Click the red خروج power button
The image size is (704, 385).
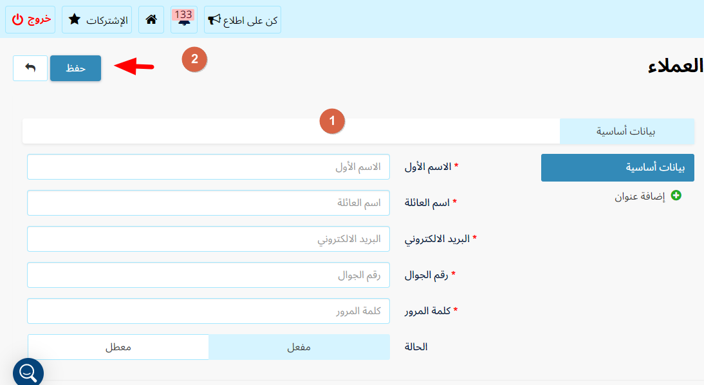pyautogui.click(x=30, y=20)
